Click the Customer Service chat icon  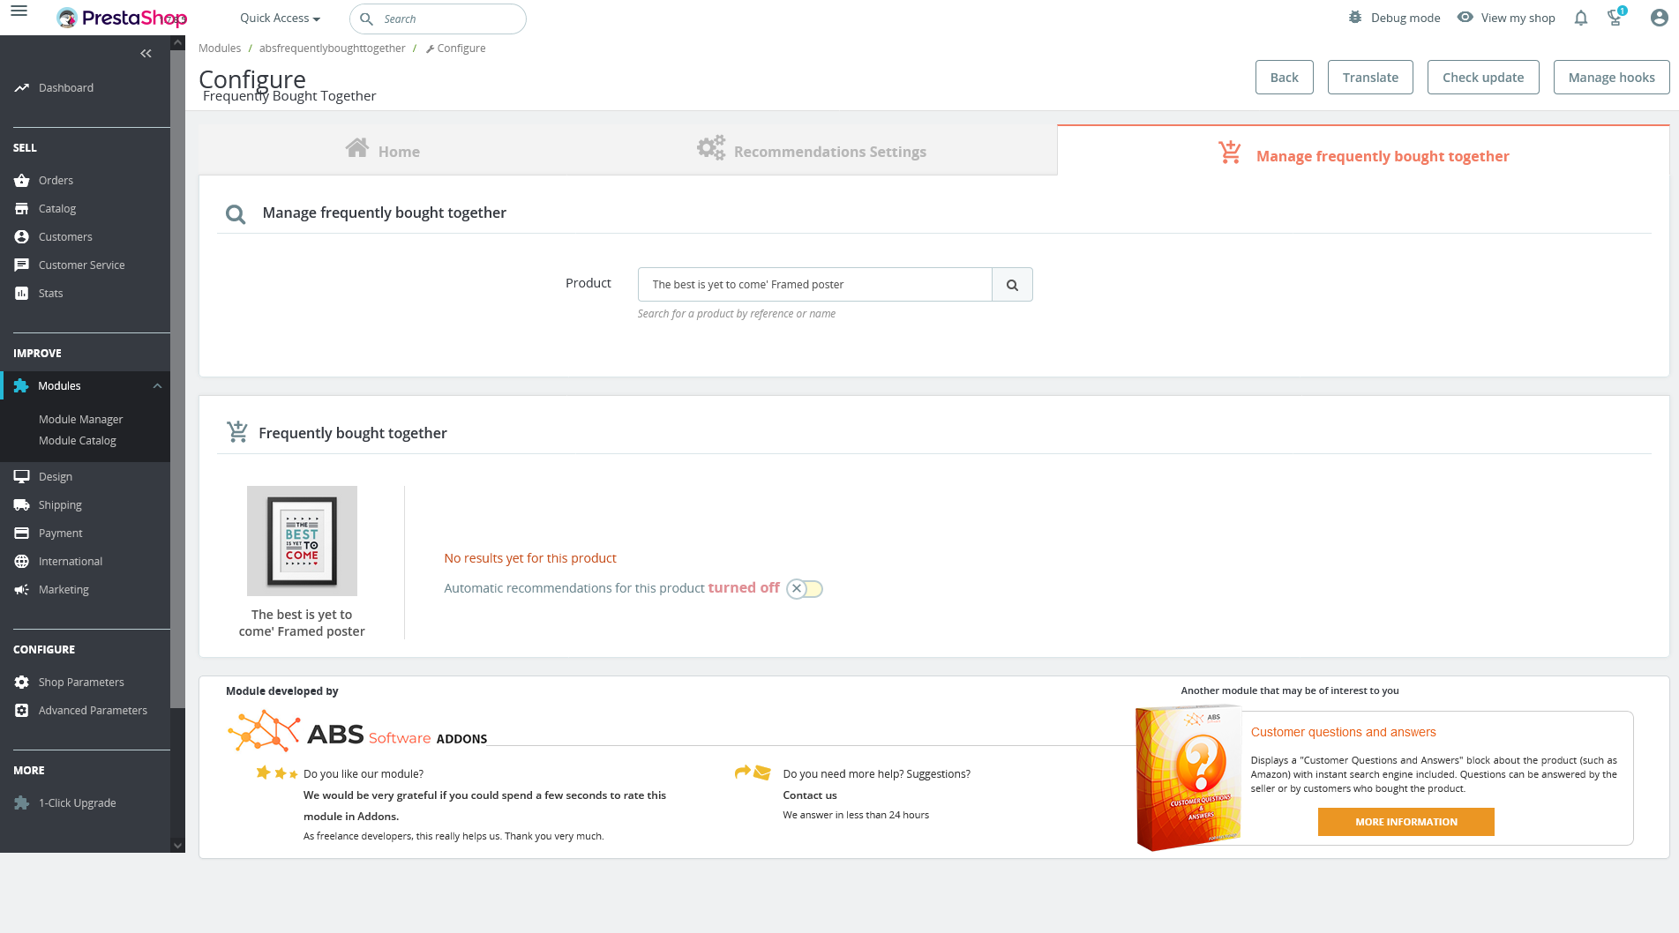coord(22,265)
